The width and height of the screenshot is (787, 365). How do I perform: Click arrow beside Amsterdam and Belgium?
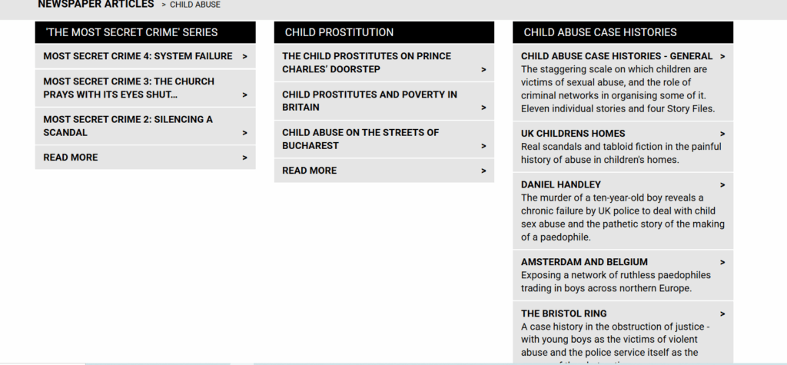pos(722,262)
